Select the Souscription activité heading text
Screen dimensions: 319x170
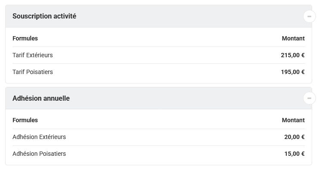point(44,16)
